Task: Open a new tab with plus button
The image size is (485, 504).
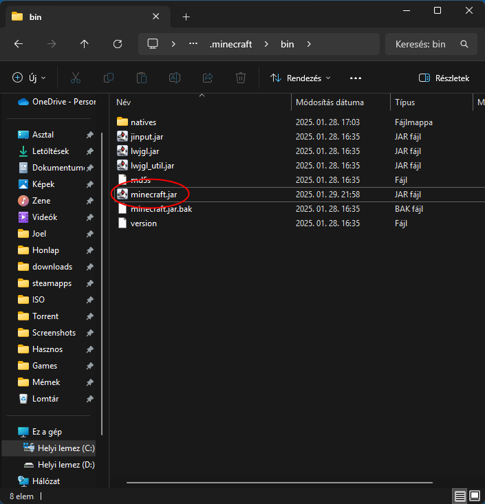Action: click(186, 17)
